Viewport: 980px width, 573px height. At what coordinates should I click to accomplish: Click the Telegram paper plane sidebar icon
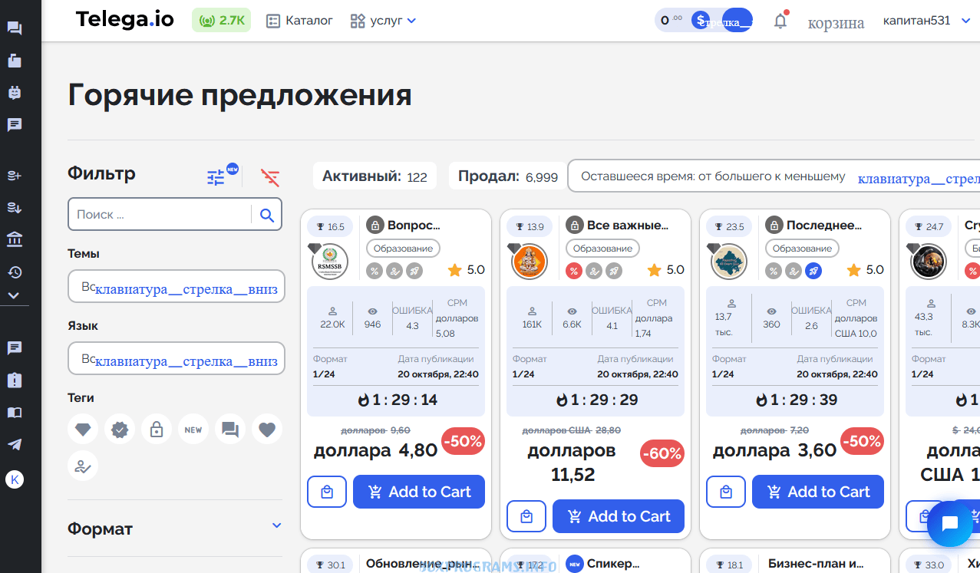click(14, 444)
